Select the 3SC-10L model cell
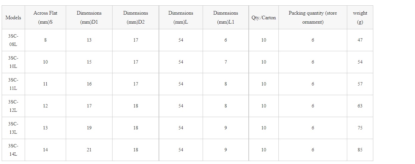Screen dimensions: 415x164 (x=13, y=62)
